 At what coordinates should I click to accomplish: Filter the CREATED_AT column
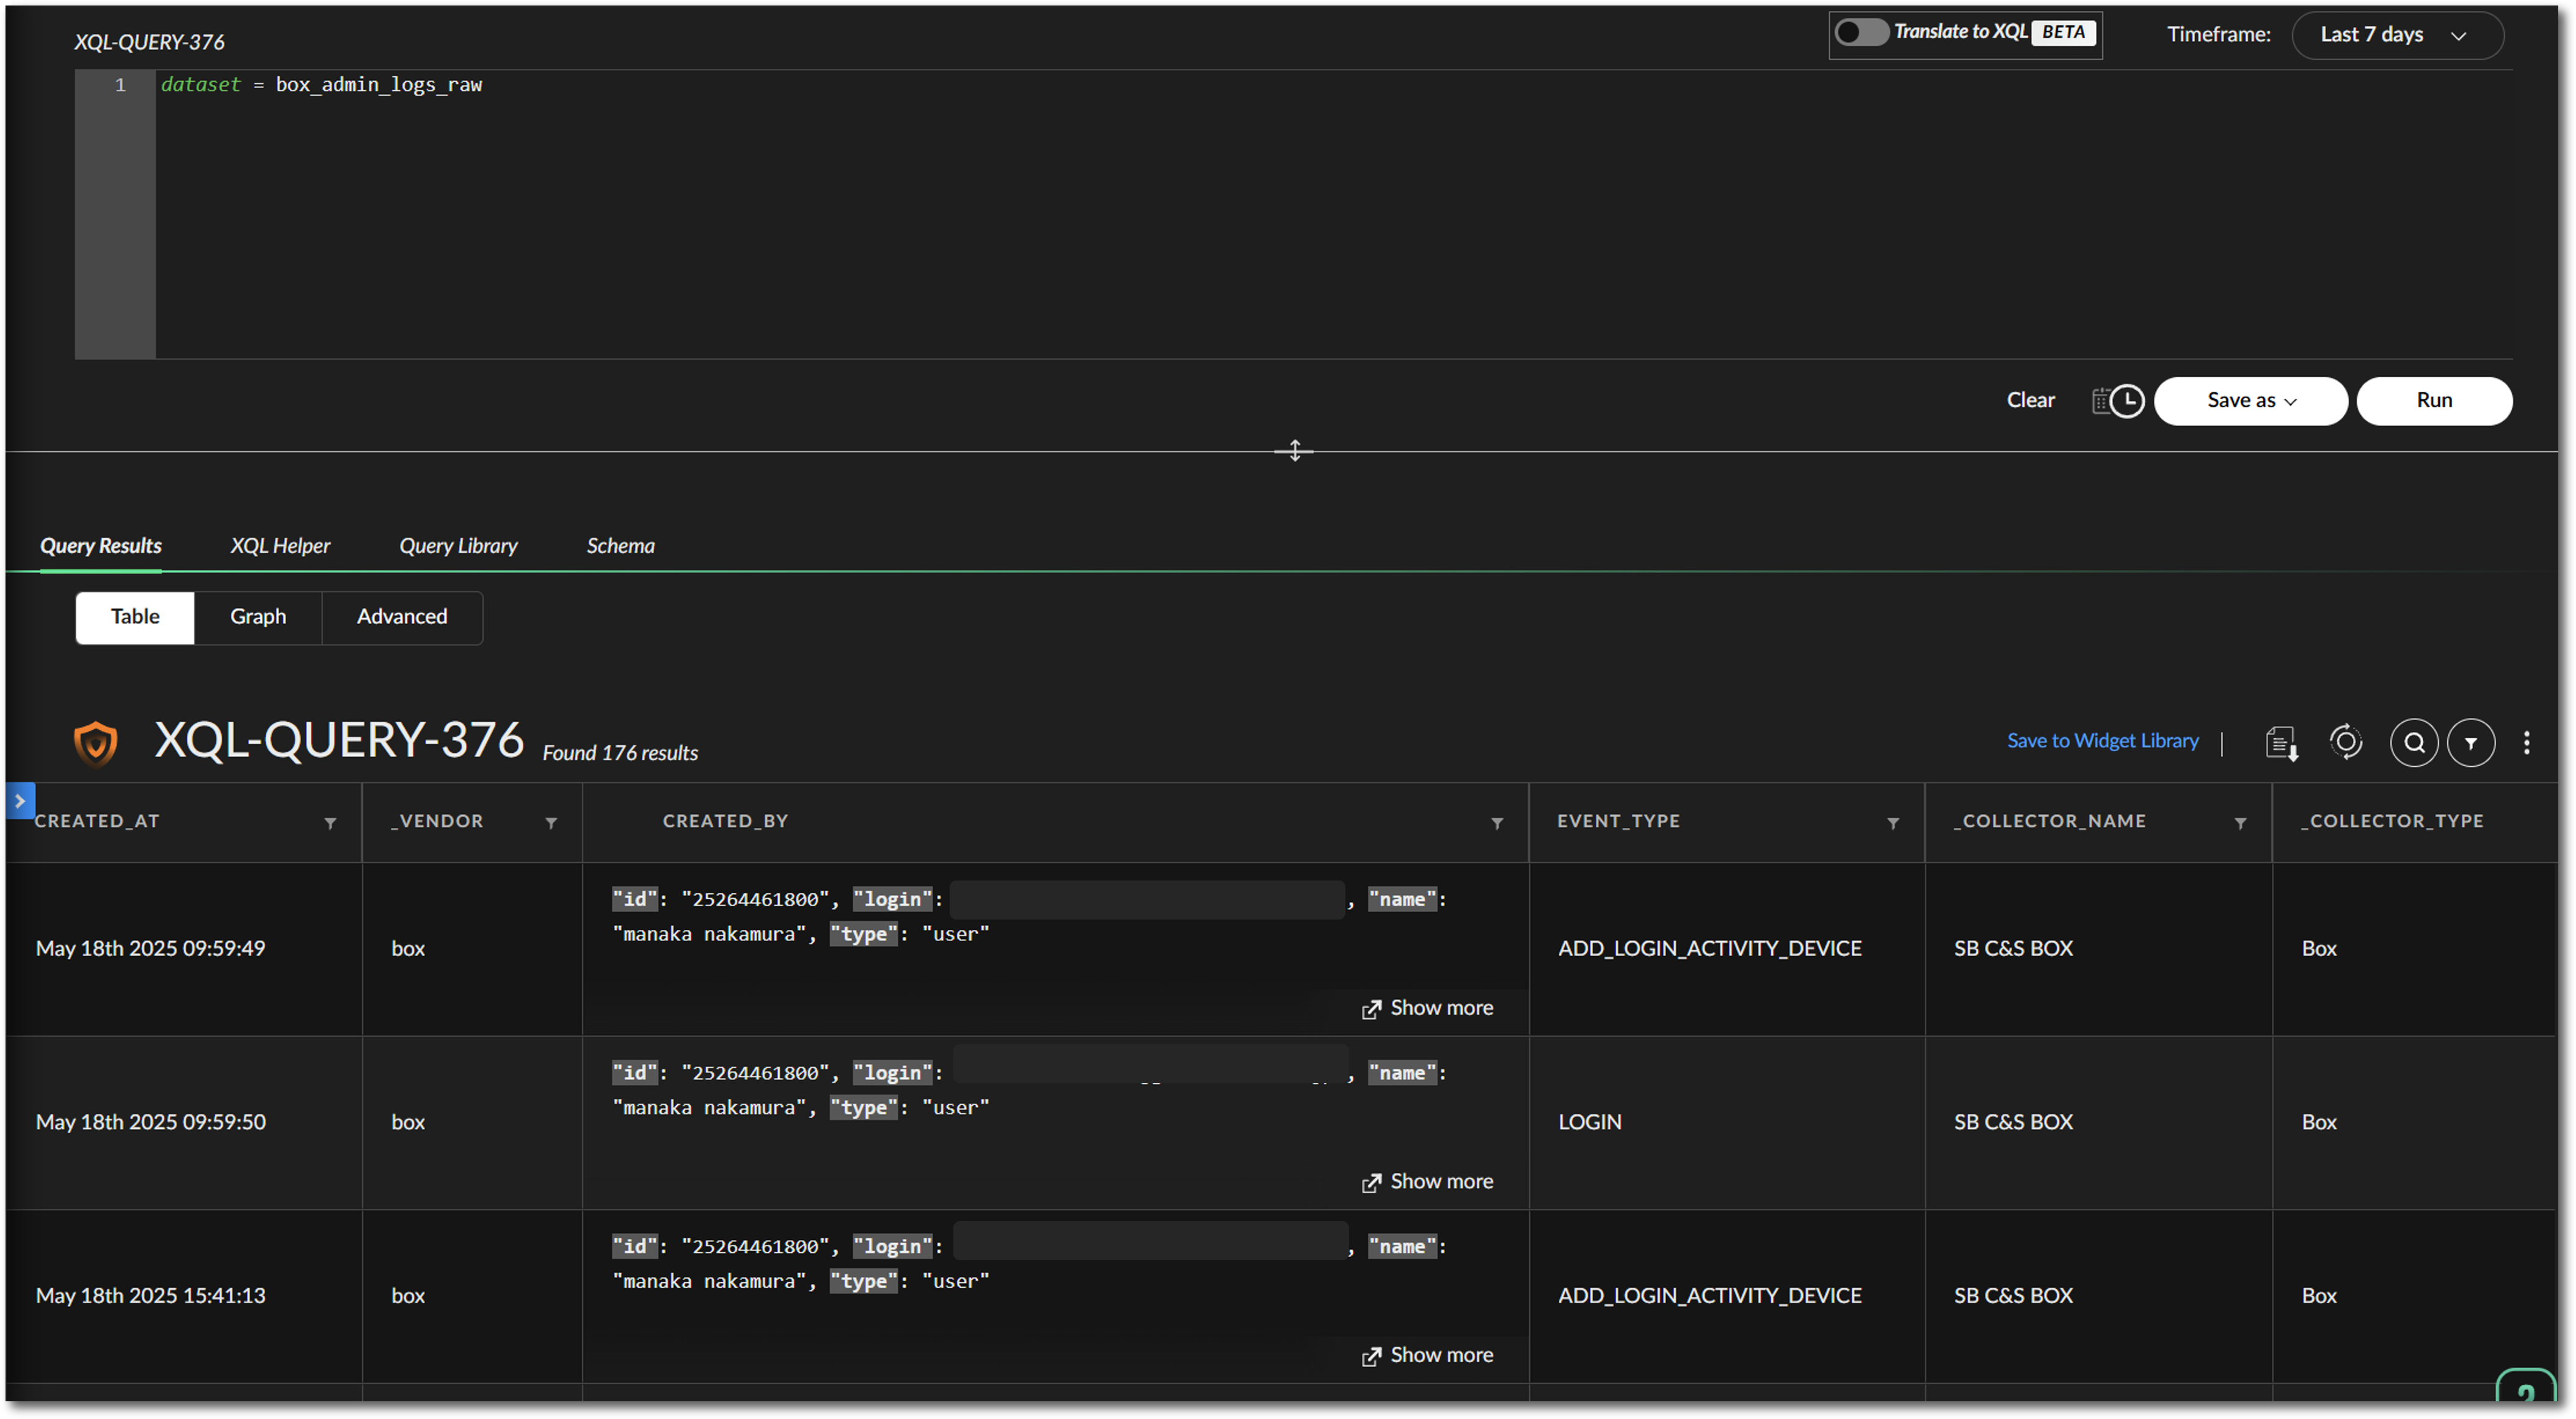click(330, 823)
